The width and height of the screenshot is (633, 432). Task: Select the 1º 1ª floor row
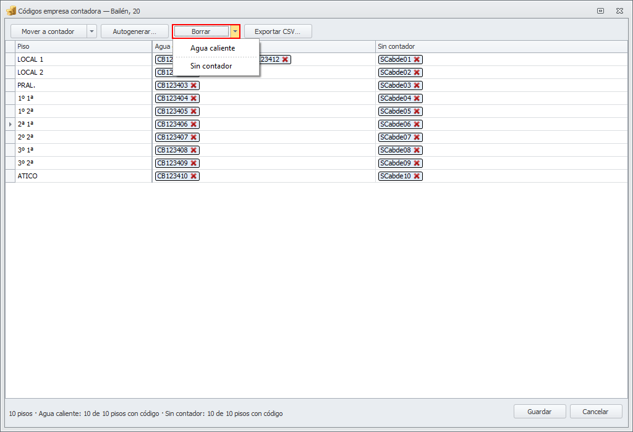[316, 98]
